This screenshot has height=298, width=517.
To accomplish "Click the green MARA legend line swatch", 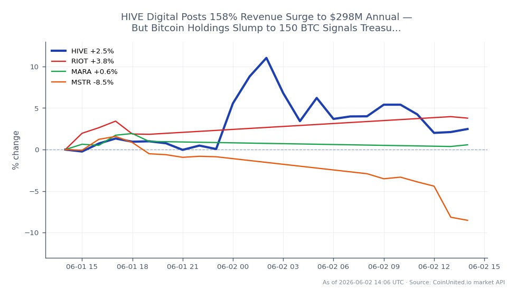I will (x=59, y=72).
